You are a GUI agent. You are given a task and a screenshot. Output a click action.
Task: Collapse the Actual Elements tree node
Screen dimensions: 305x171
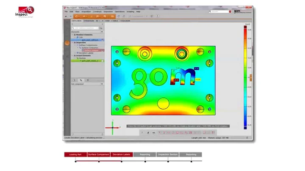(72, 55)
